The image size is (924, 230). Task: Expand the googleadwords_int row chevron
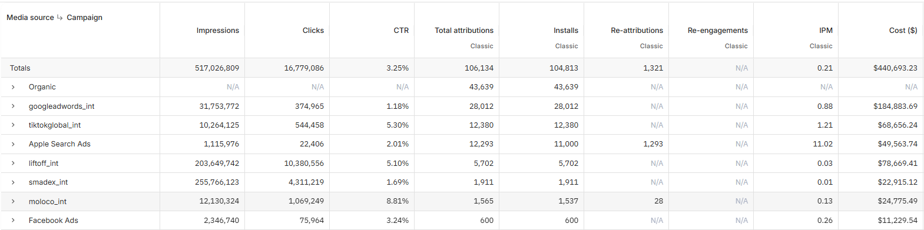(13, 106)
